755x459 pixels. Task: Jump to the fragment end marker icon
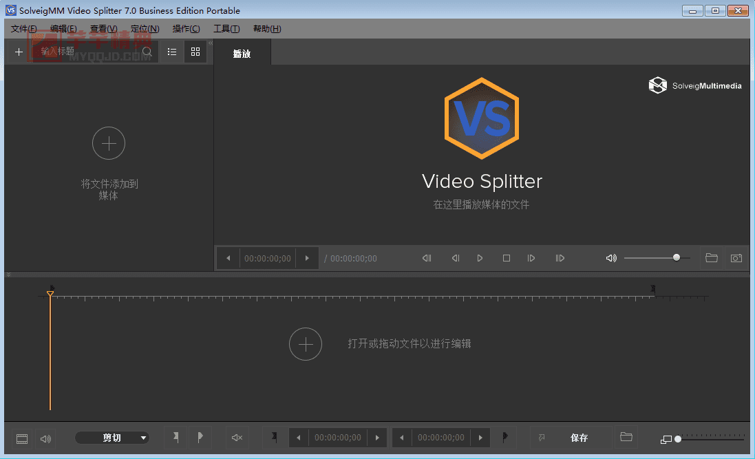(x=504, y=438)
